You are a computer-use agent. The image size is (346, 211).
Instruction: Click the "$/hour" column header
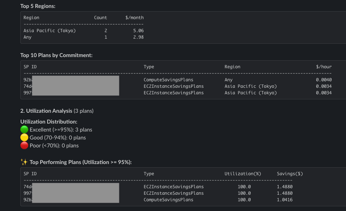pos(324,67)
